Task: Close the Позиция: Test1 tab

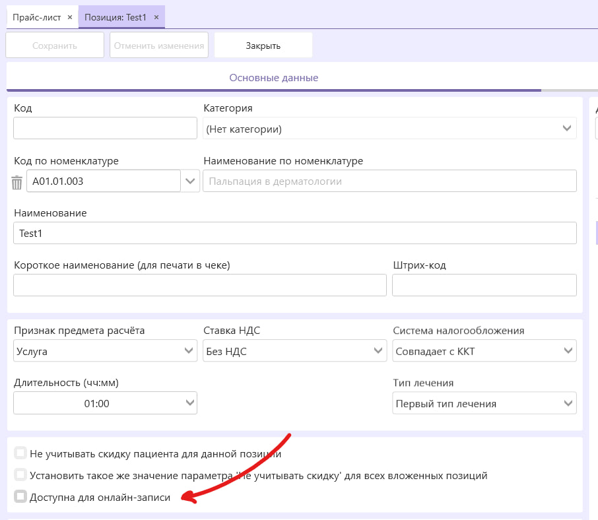Action: point(156,17)
